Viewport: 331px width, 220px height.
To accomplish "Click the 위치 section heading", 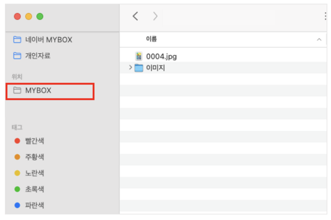I will (x=17, y=77).
